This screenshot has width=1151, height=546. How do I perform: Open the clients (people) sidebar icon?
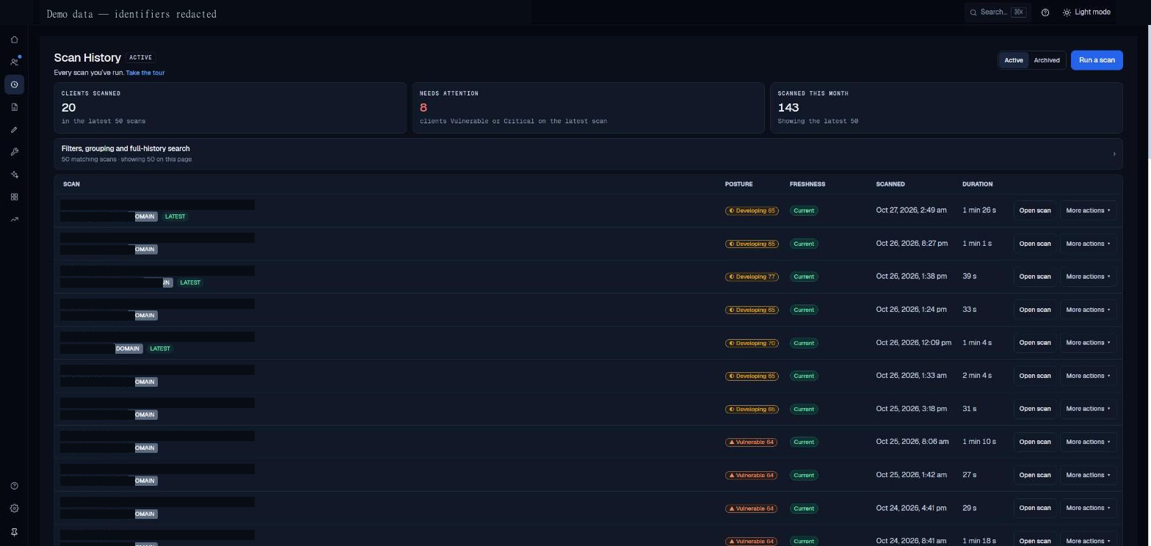tap(14, 62)
